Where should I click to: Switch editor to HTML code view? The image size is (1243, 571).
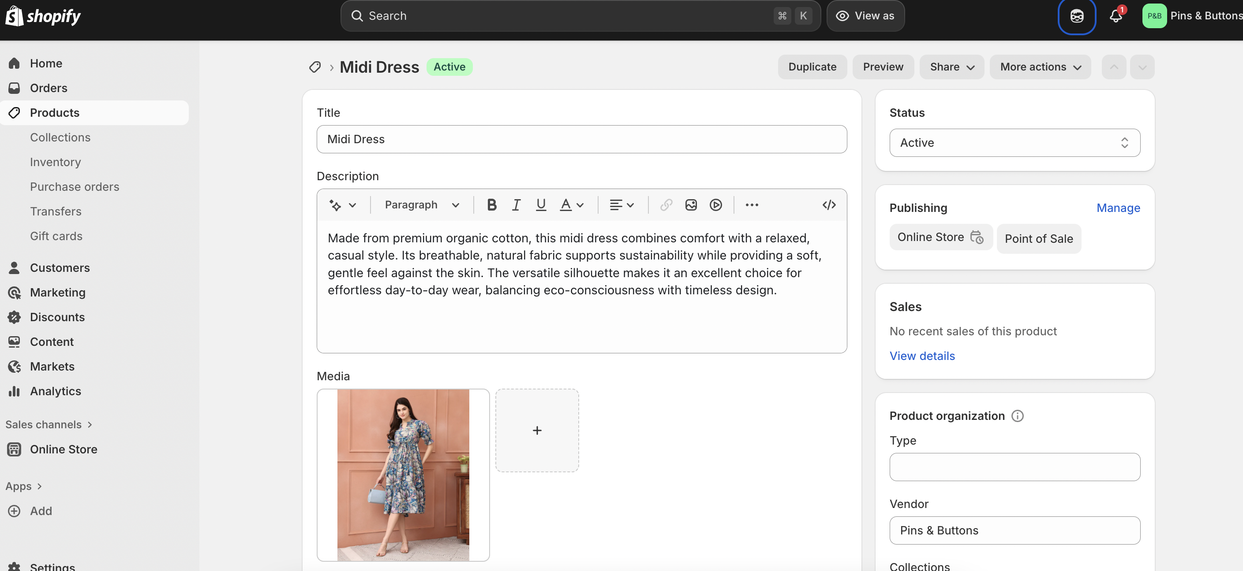pyautogui.click(x=828, y=205)
